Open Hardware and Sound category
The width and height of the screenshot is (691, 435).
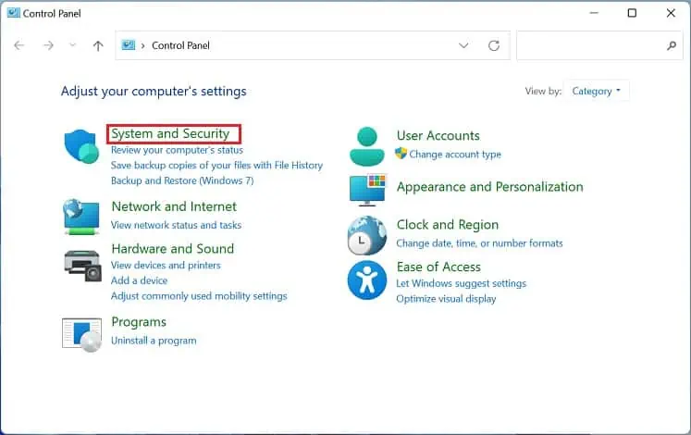tap(173, 249)
